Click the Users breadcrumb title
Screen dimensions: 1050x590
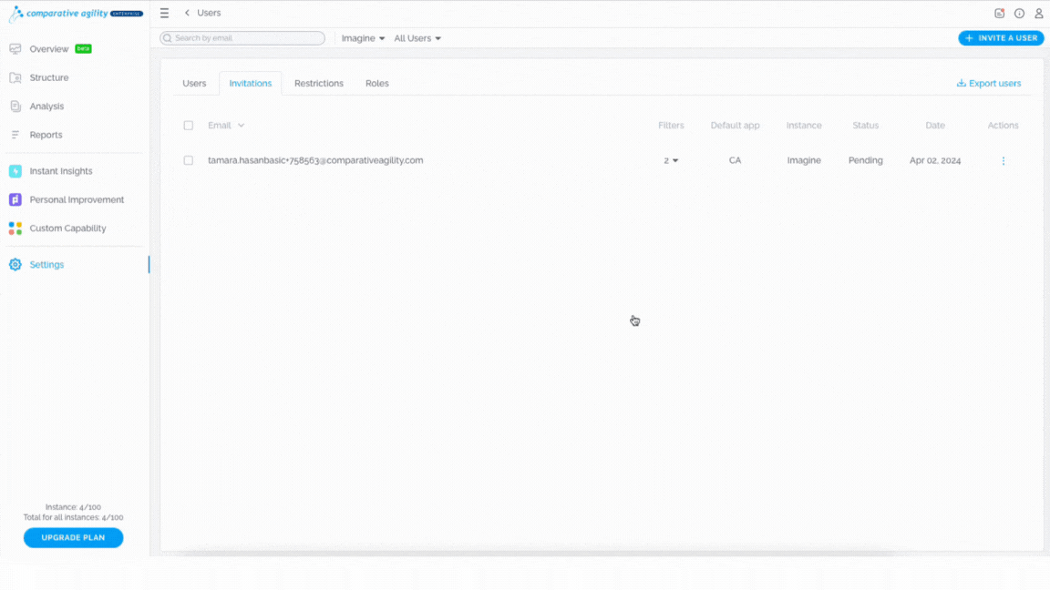tap(209, 13)
